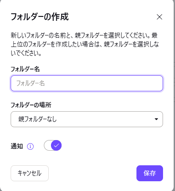This screenshot has height=191, width=175.
Task: Click the フォルダー名 field label
Action: click(25, 69)
